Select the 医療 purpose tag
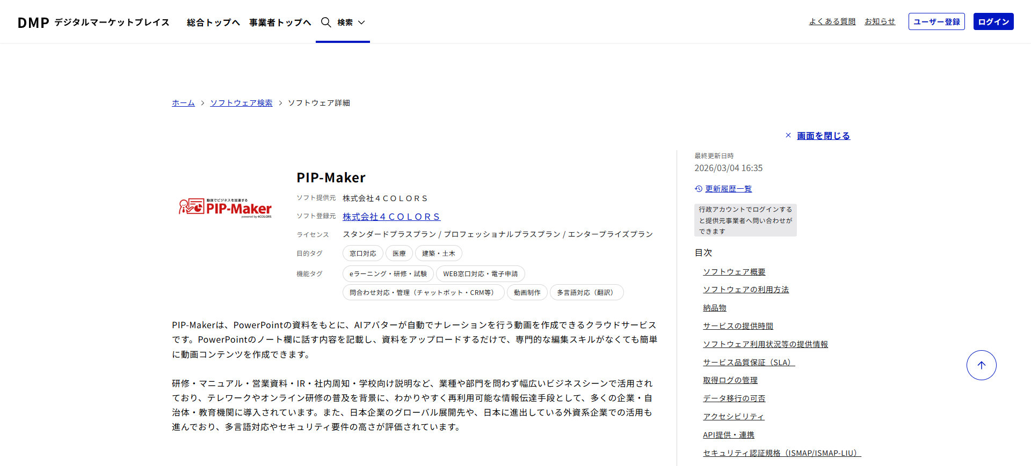 pos(399,254)
